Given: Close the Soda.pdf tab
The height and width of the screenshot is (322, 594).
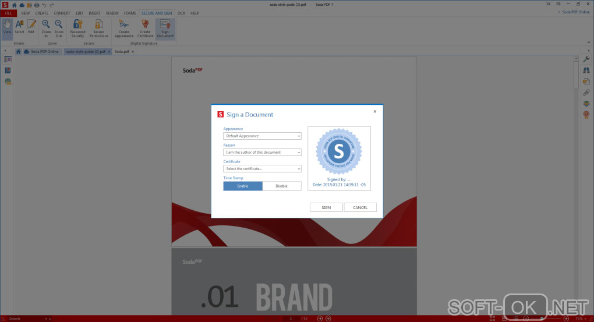Looking at the screenshot, I should [133, 51].
